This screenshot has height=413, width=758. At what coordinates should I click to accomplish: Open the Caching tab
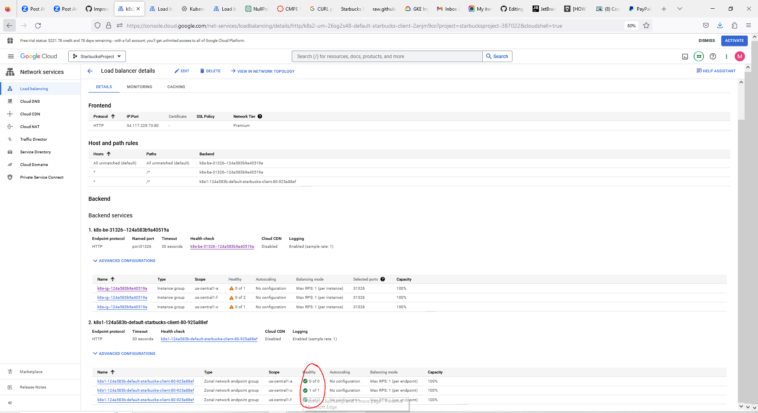pos(176,87)
